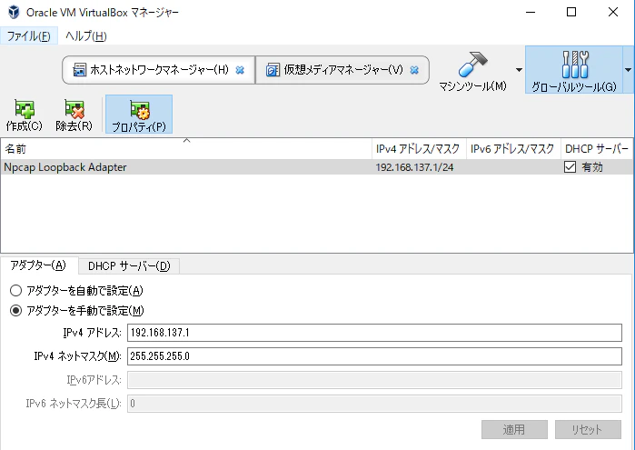Open マシンツール(M) hammer tool
Screen dimensions: 635x450
click(472, 70)
